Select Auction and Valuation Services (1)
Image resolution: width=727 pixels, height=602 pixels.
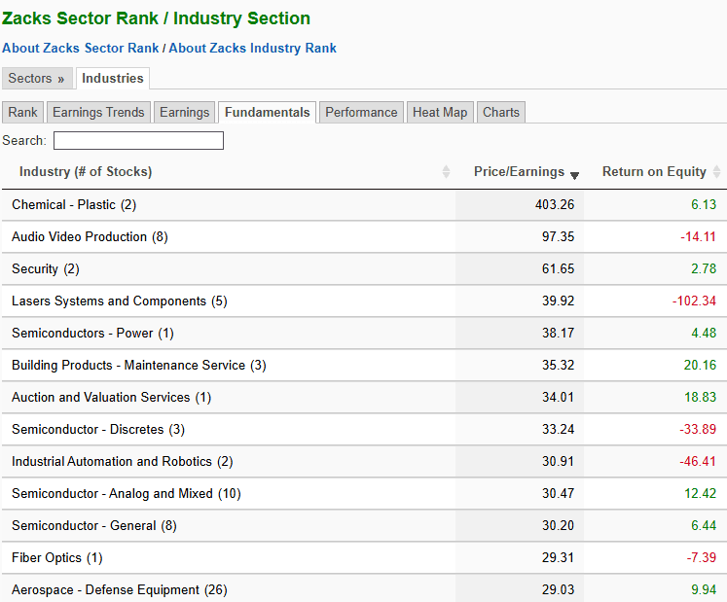click(x=111, y=397)
